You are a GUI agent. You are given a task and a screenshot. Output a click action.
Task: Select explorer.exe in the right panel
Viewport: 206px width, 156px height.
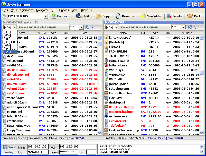(x=118, y=116)
